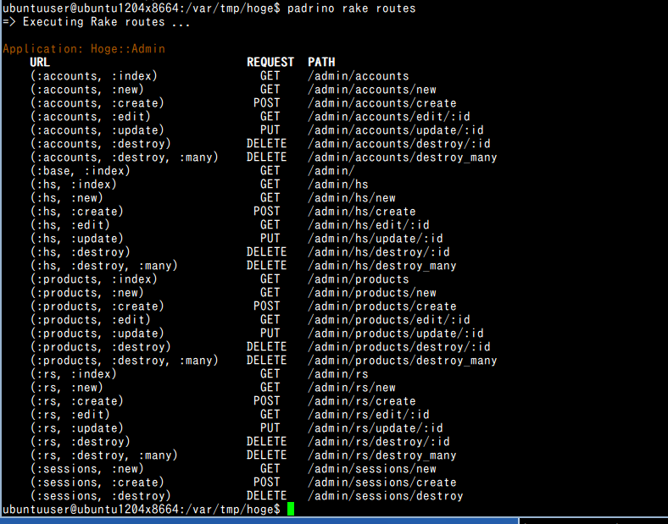Click the PATH column header

coord(321,62)
